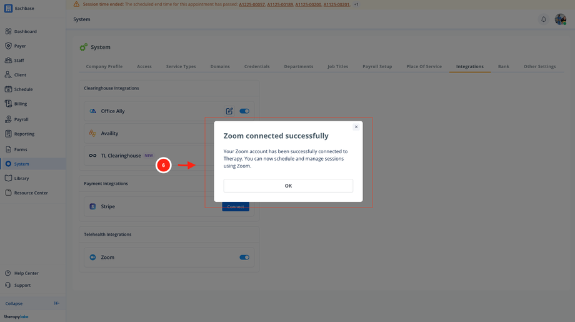
Task: Select the System icon in sidebar
Action: (8, 164)
